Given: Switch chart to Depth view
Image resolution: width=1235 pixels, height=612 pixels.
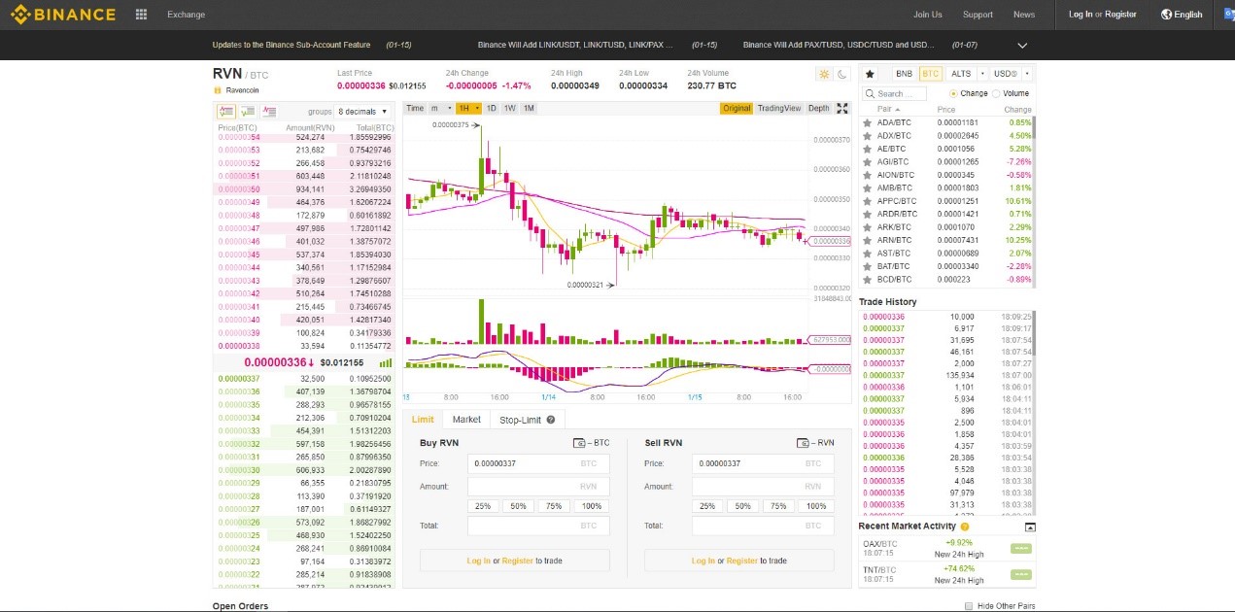Looking at the screenshot, I should tap(819, 108).
